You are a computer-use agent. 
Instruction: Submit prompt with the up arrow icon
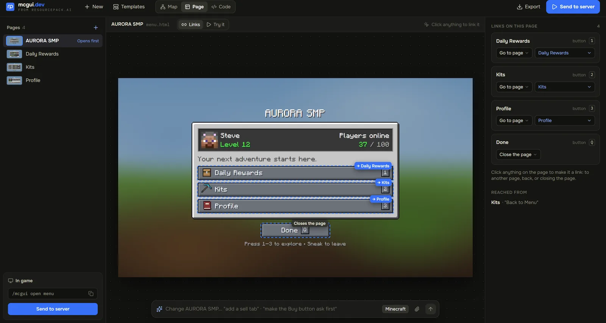[x=431, y=309]
